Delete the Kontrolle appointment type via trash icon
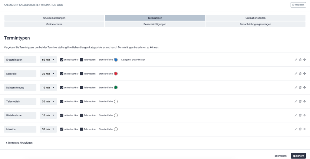Viewport: 310px width, 159px height. tap(300, 74)
